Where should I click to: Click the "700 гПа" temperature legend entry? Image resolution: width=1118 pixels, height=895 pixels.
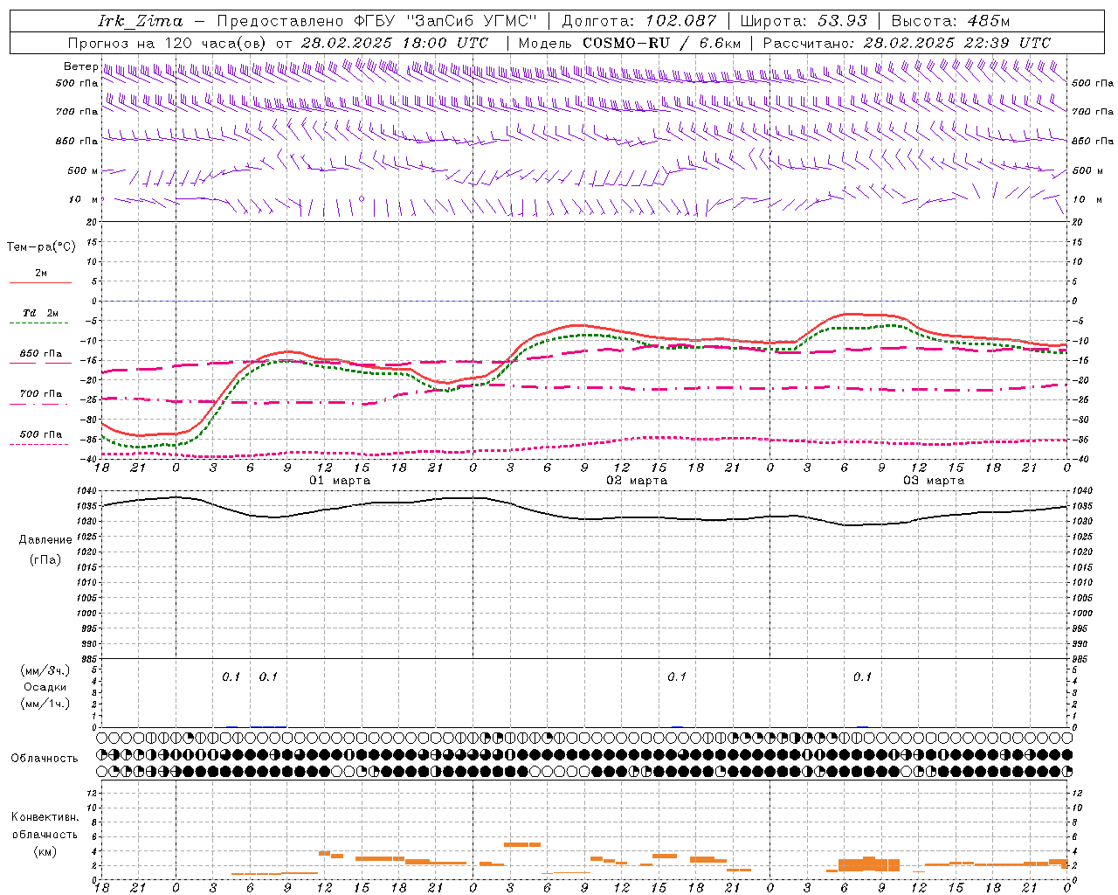click(41, 394)
